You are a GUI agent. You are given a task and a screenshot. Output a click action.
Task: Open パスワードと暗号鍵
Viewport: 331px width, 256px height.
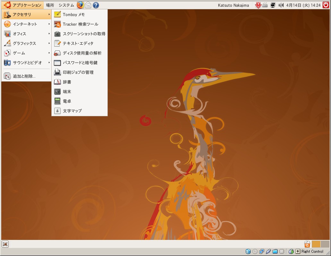click(79, 63)
